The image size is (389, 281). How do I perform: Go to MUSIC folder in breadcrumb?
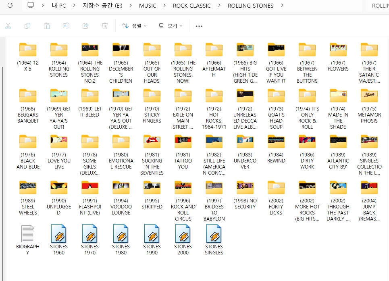point(148,6)
